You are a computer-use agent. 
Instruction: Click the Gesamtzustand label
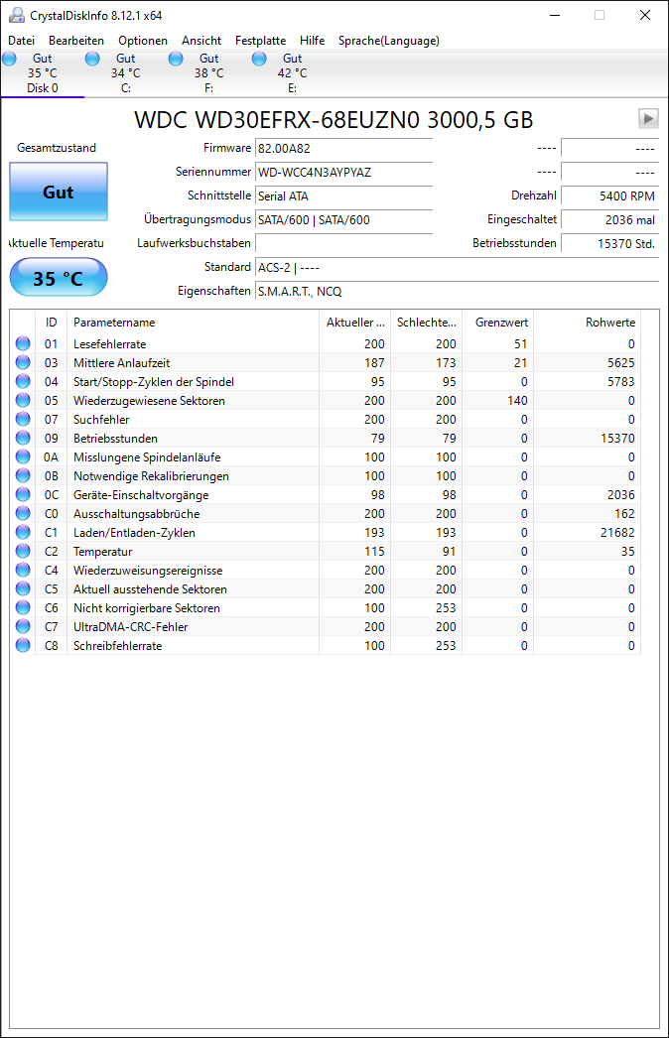point(57,148)
